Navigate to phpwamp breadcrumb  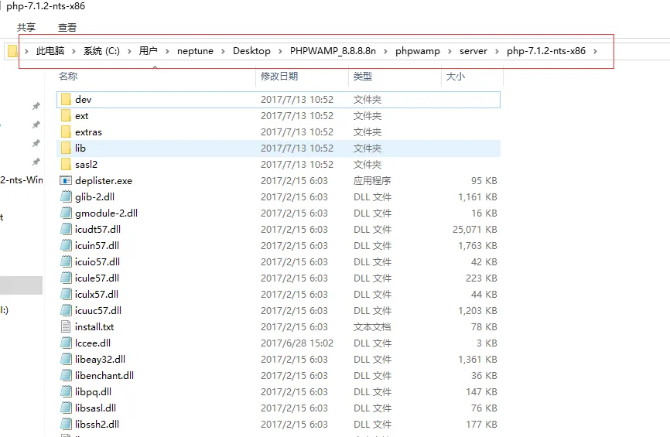pyautogui.click(x=418, y=51)
